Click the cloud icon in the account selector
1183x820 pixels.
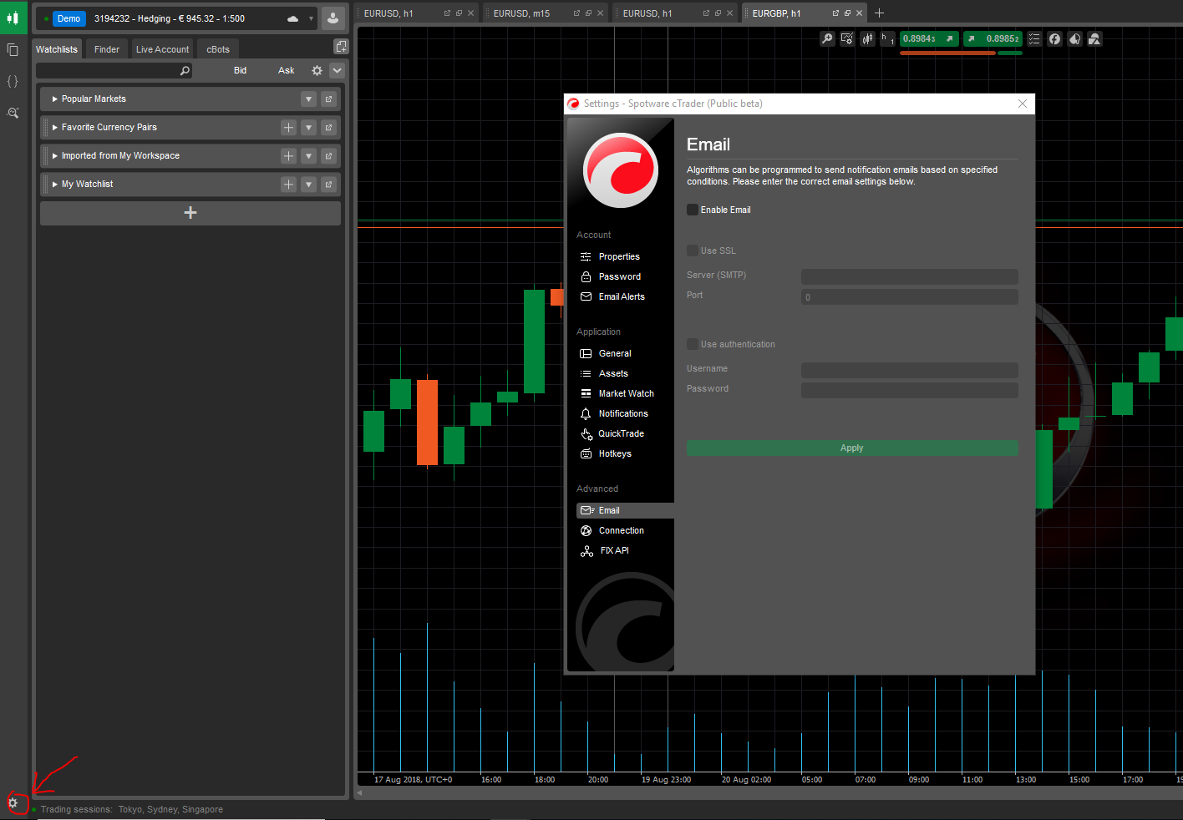(x=292, y=18)
